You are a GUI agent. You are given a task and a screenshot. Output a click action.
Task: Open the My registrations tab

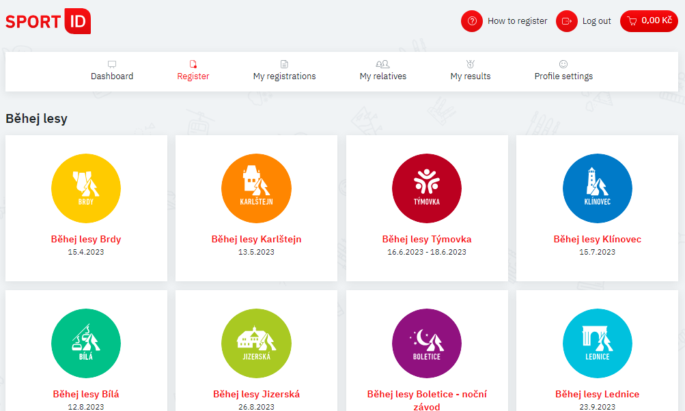pyautogui.click(x=284, y=76)
